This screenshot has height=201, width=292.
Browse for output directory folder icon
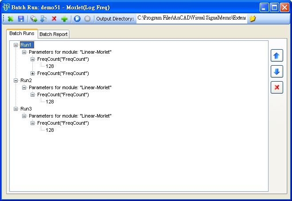click(x=253, y=19)
